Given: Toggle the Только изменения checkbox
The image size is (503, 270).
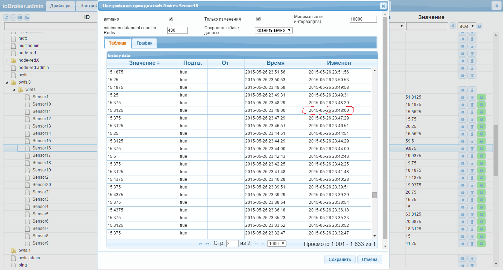Looking at the screenshot, I should tap(258, 19).
